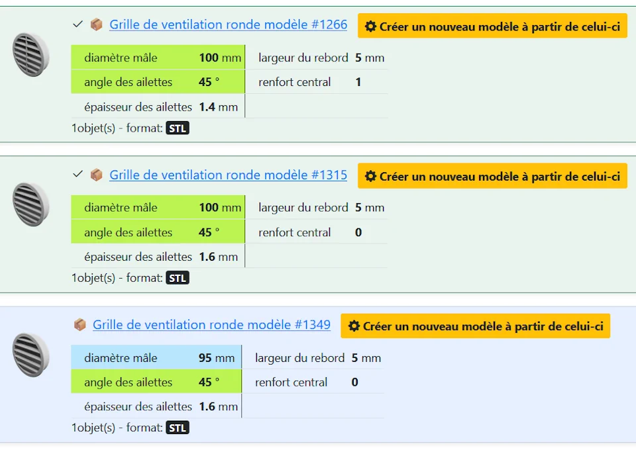636x450 pixels.
Task: Select 'renfort central' 0 in model #1315
Action: coord(317,232)
